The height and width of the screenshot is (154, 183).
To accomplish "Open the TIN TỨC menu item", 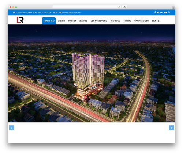I will point(127,21).
